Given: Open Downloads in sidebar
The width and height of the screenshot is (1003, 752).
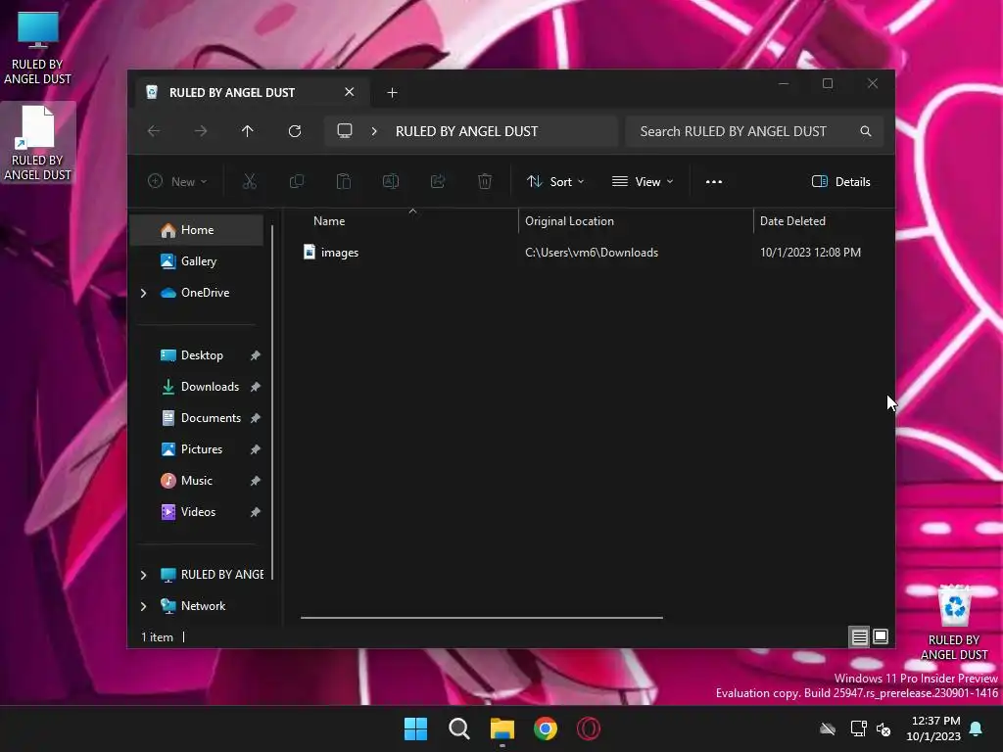Looking at the screenshot, I should tap(197, 386).
